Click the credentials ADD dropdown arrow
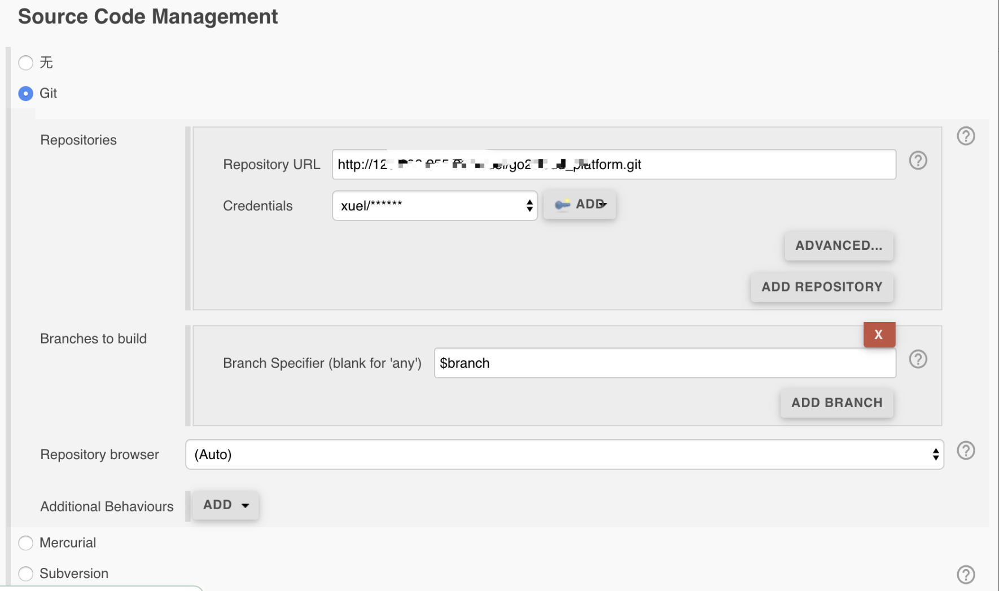Image resolution: width=999 pixels, height=591 pixels. pyautogui.click(x=603, y=204)
